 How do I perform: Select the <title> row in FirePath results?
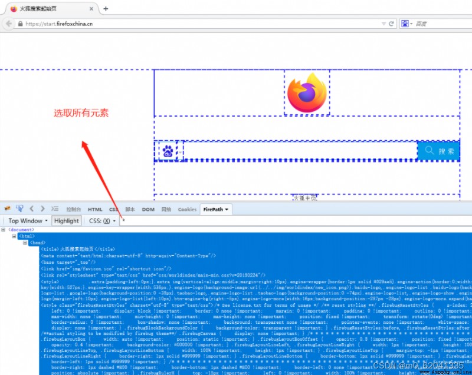point(78,249)
